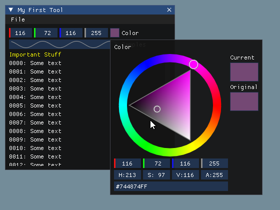Click the row '0004: Some text'

coord(35,97)
